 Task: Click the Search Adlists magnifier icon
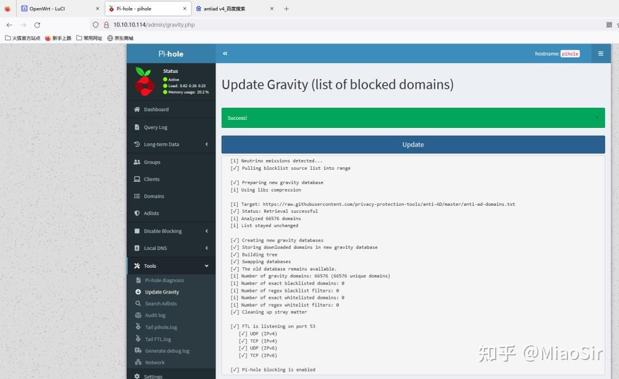(139, 303)
